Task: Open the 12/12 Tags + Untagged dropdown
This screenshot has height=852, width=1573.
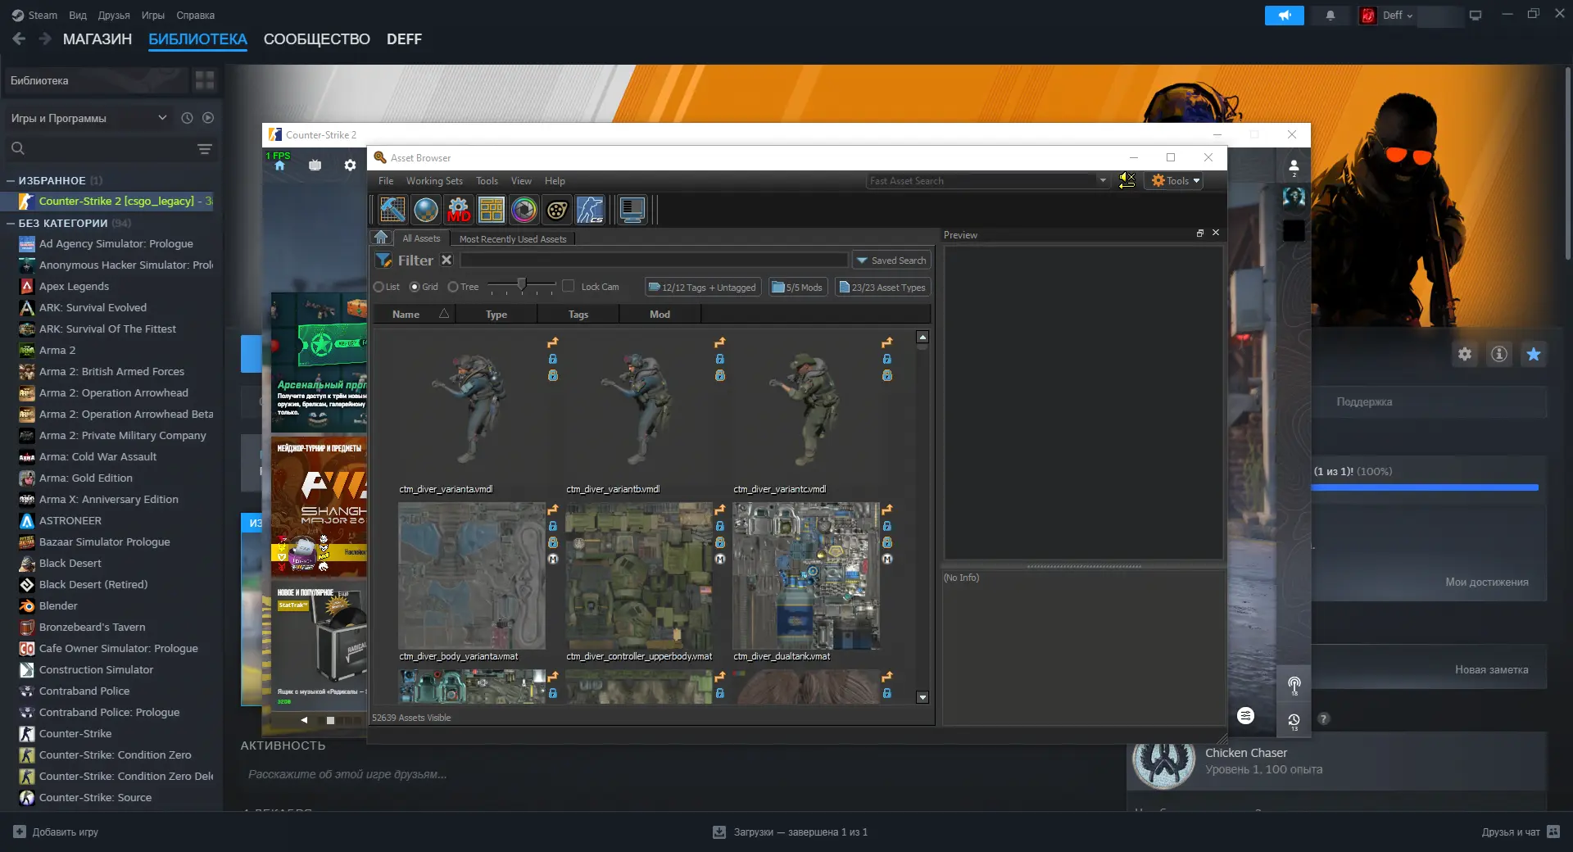Action: (703, 288)
